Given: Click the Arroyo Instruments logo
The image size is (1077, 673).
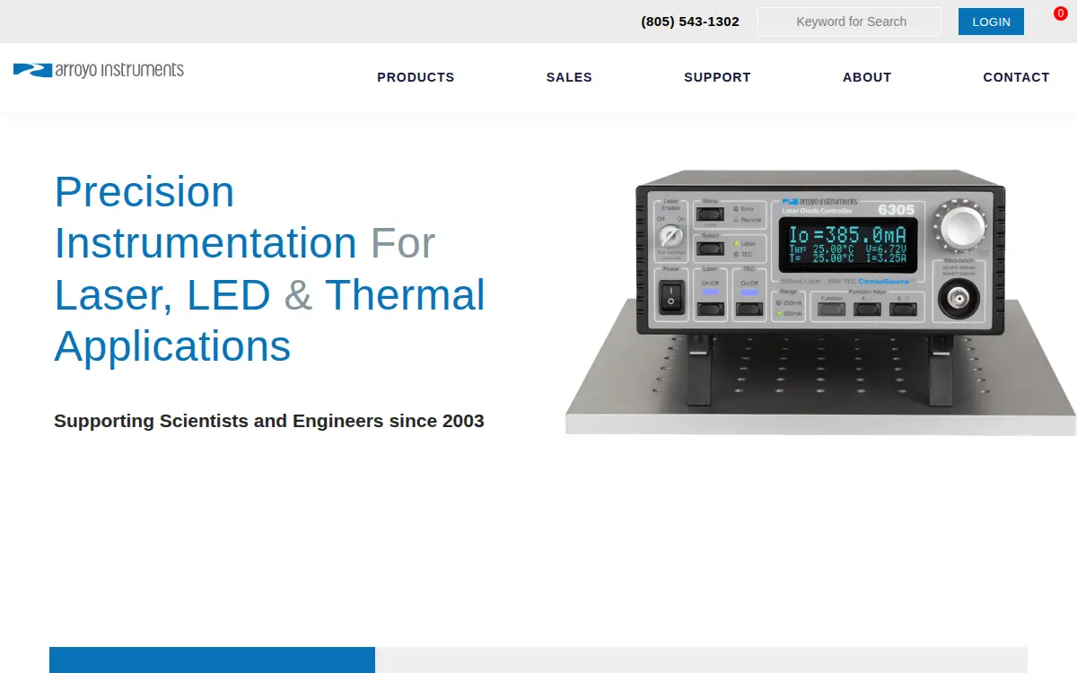Looking at the screenshot, I should coord(99,70).
